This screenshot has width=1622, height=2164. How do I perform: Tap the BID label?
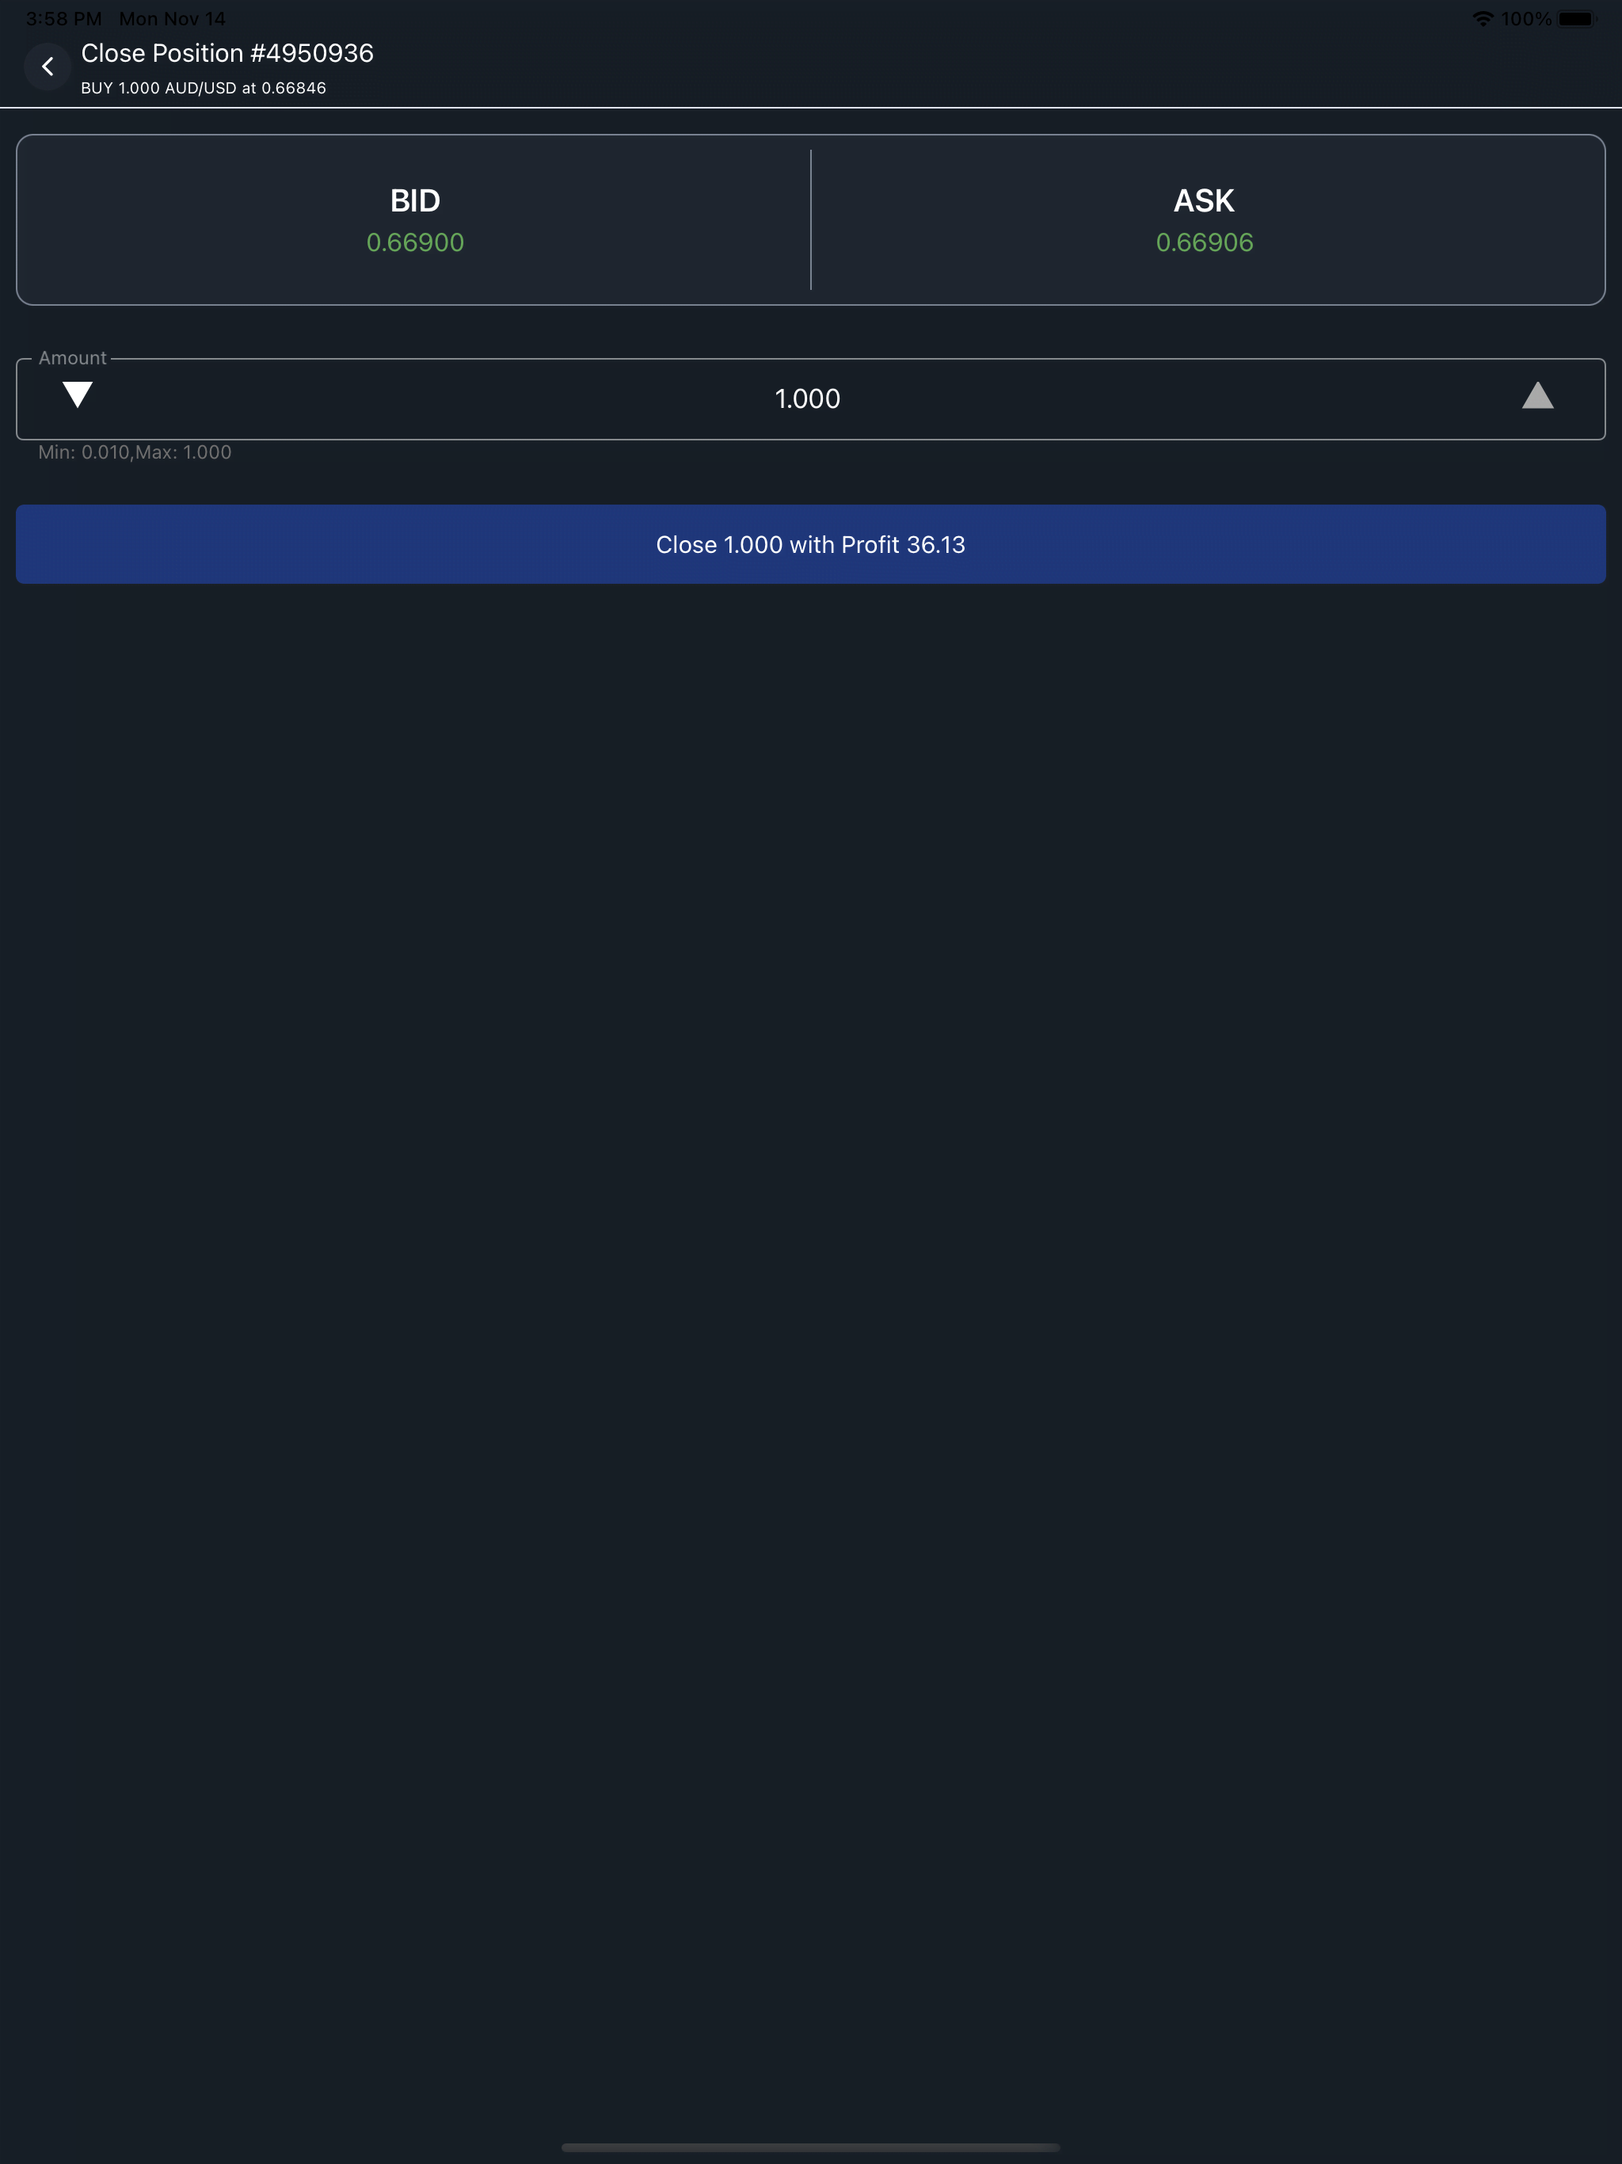pyautogui.click(x=415, y=200)
